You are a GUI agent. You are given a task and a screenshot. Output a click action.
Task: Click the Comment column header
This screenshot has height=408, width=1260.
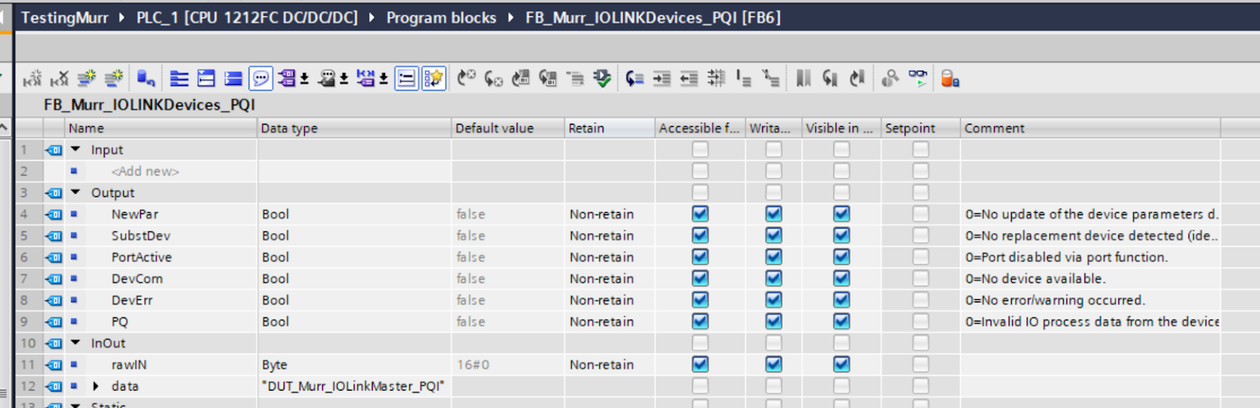click(1091, 128)
